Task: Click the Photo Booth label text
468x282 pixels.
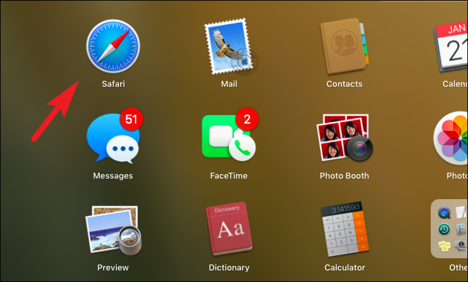Action: point(345,175)
